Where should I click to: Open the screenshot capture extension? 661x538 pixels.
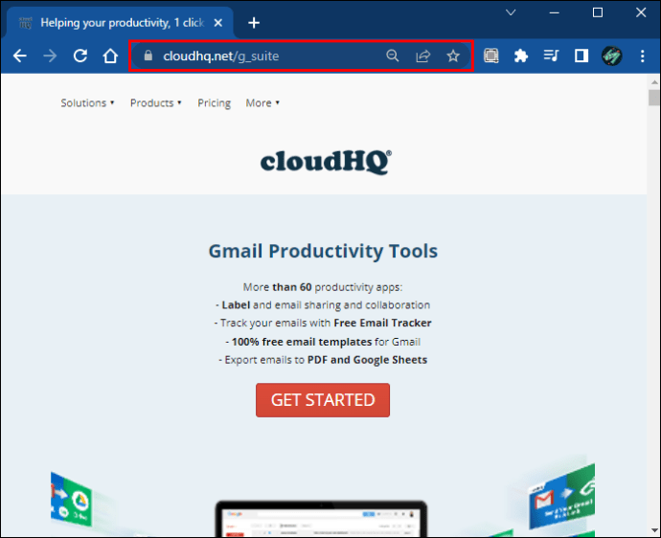click(x=491, y=56)
